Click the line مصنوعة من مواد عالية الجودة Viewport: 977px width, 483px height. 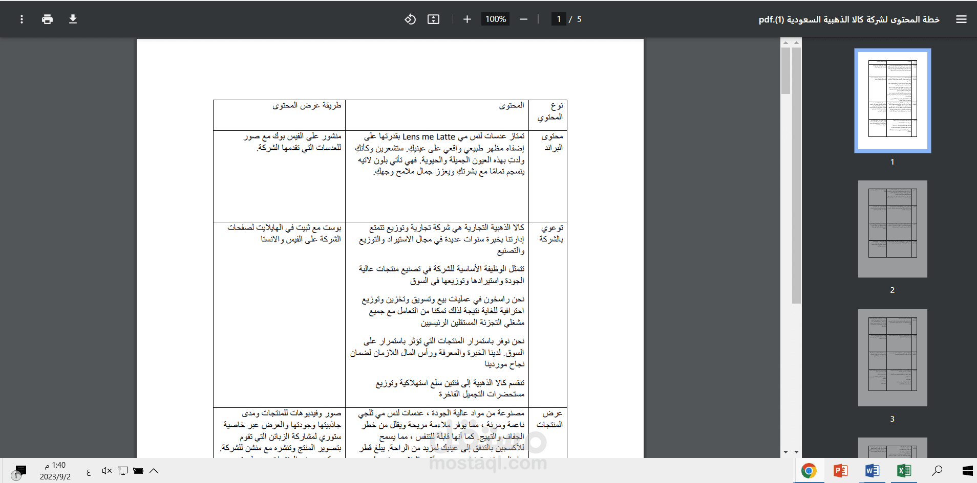tap(441, 413)
